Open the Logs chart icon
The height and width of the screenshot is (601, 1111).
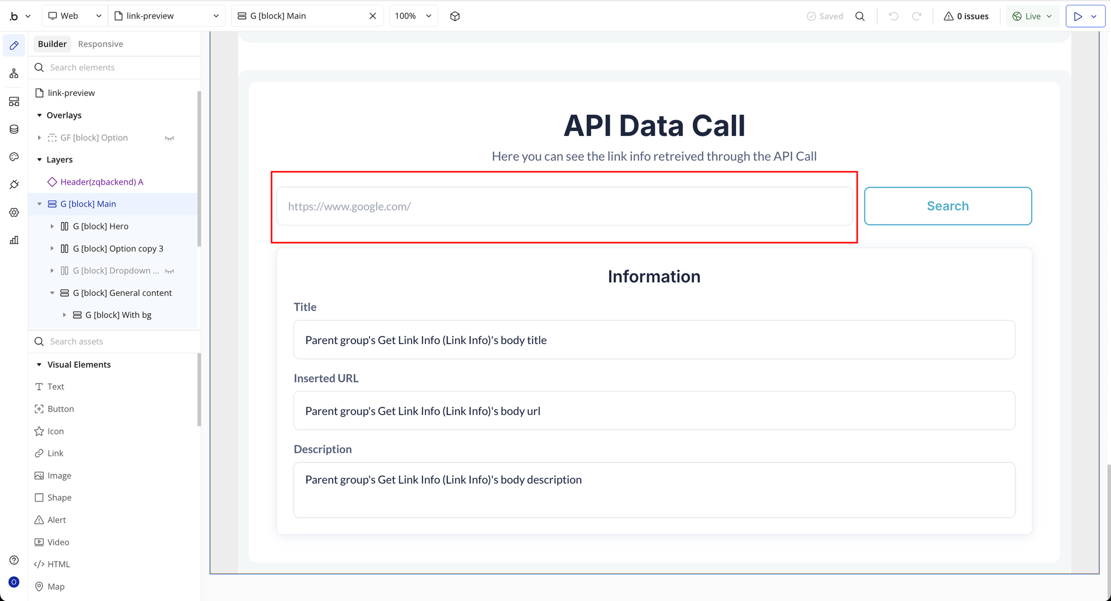click(x=14, y=240)
